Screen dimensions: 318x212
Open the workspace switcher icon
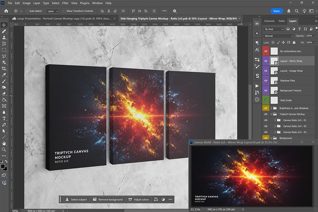311,11
